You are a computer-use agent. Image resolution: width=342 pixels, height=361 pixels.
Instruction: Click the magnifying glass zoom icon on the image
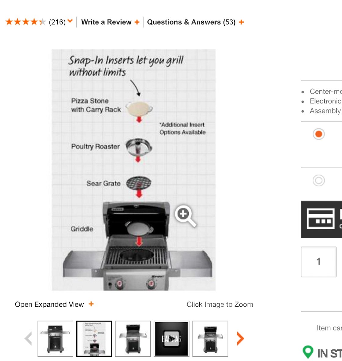[185, 216]
